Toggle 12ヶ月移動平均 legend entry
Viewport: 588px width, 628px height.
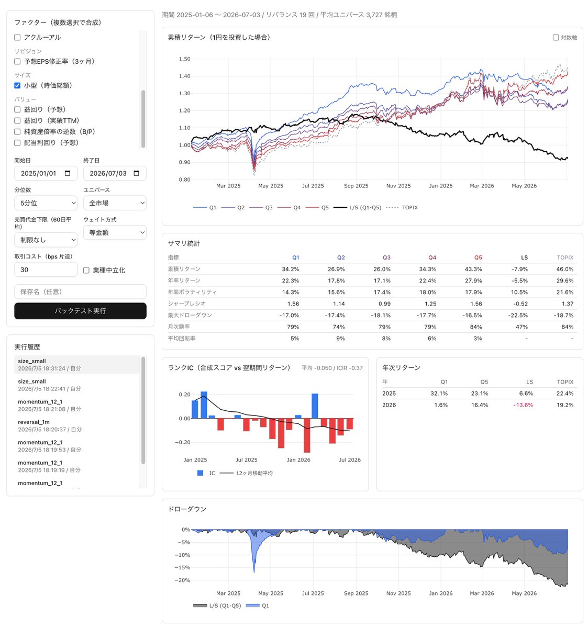tap(246, 473)
